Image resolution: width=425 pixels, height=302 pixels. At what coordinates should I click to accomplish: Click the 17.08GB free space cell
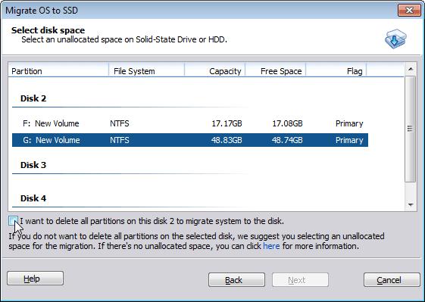(287, 123)
